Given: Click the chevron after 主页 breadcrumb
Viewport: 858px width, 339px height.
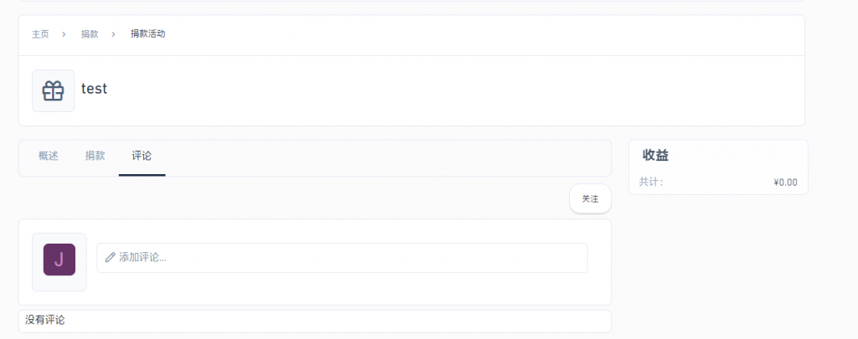Looking at the screenshot, I should (x=64, y=33).
